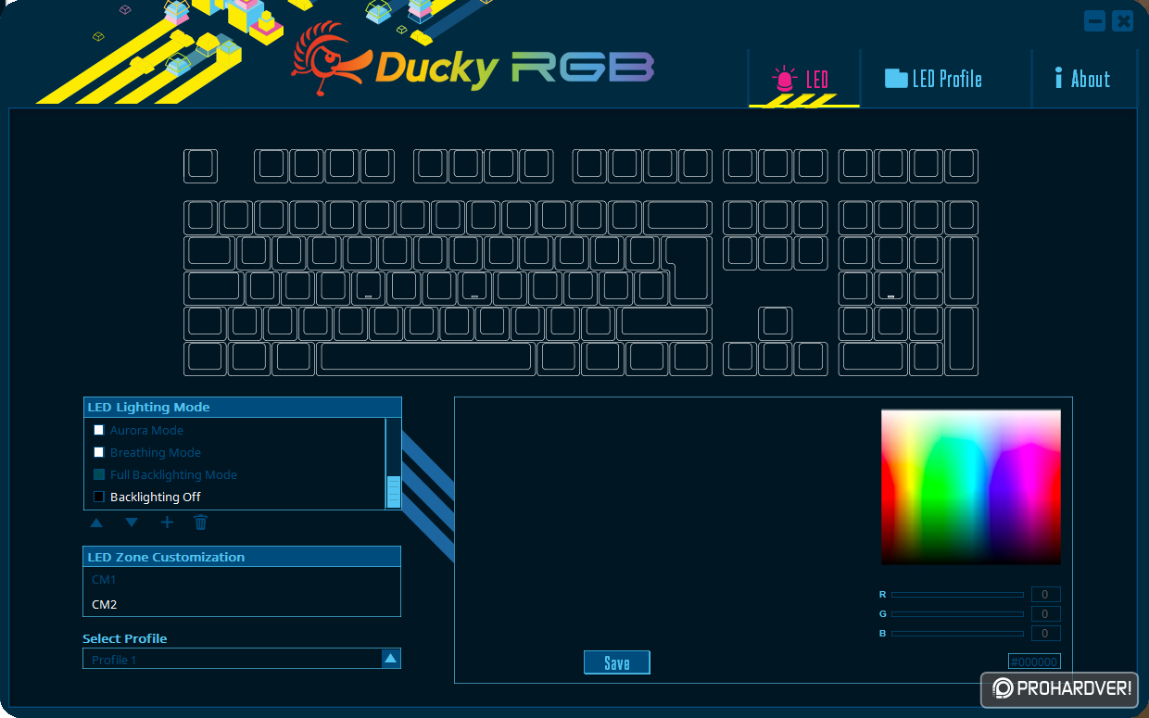Click the Save button
The image size is (1149, 718).
(617, 662)
